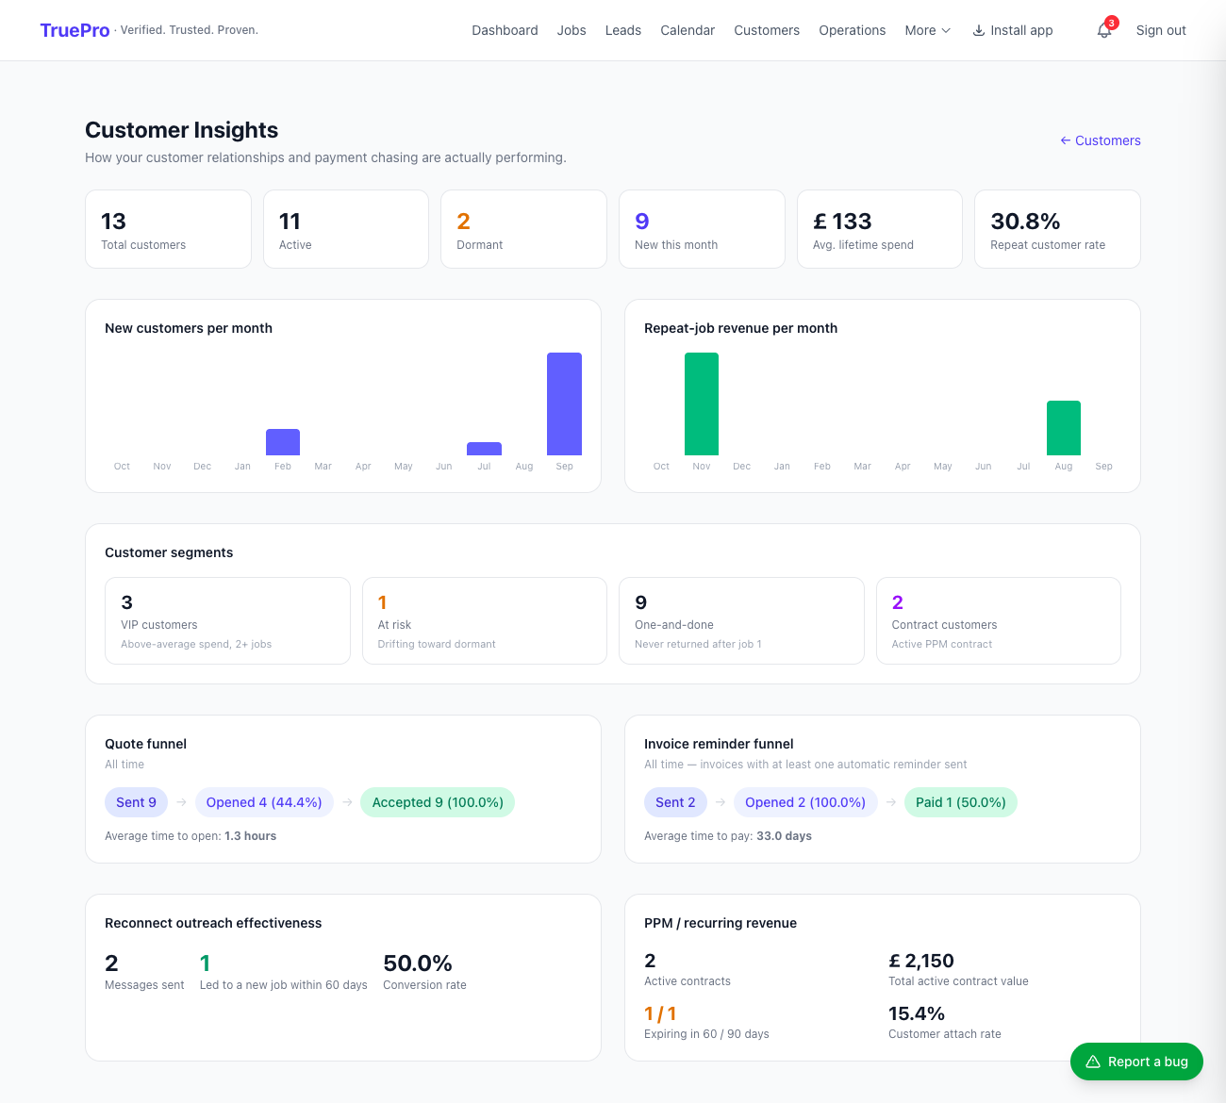1226x1103 pixels.
Task: Select the Dormant customers card
Action: click(x=523, y=229)
